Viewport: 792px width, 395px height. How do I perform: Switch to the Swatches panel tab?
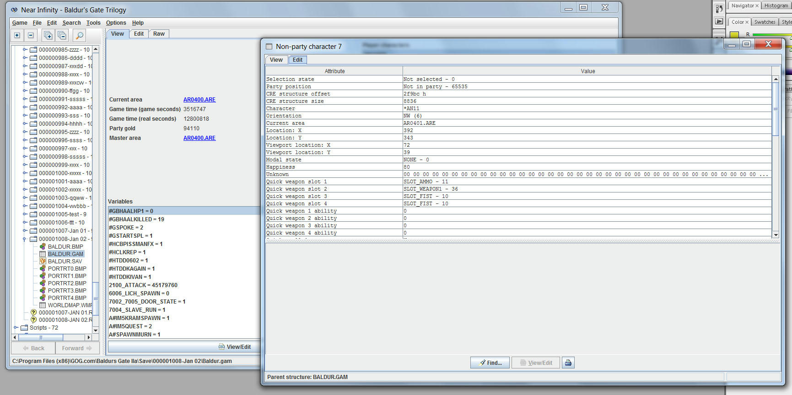(x=765, y=22)
